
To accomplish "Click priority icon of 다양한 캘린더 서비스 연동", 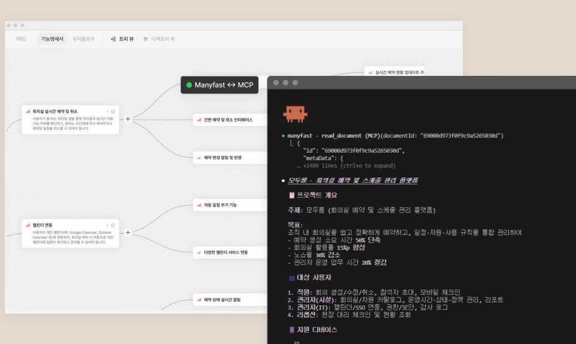I will pos(199,252).
